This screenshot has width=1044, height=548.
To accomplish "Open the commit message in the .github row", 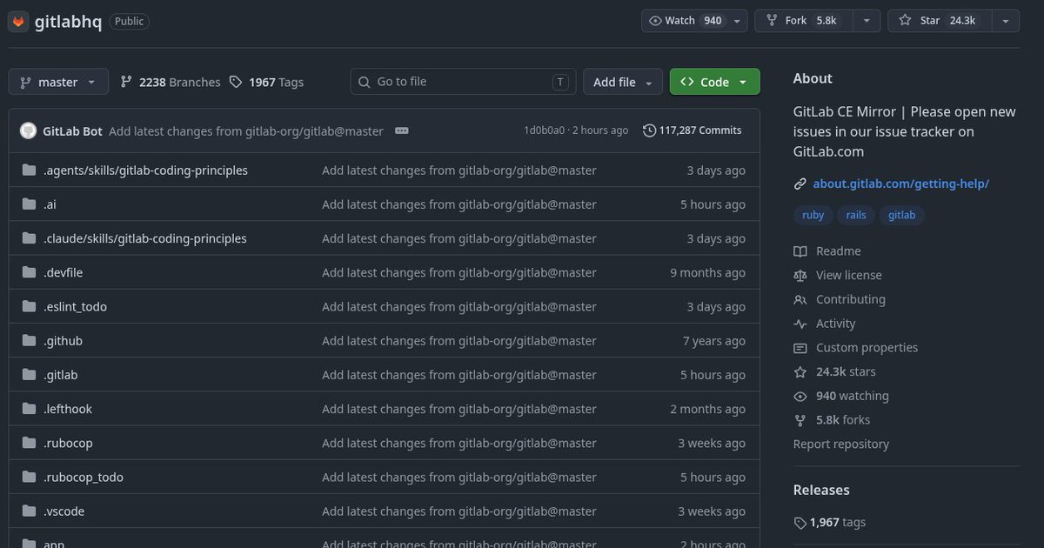I will click(459, 341).
